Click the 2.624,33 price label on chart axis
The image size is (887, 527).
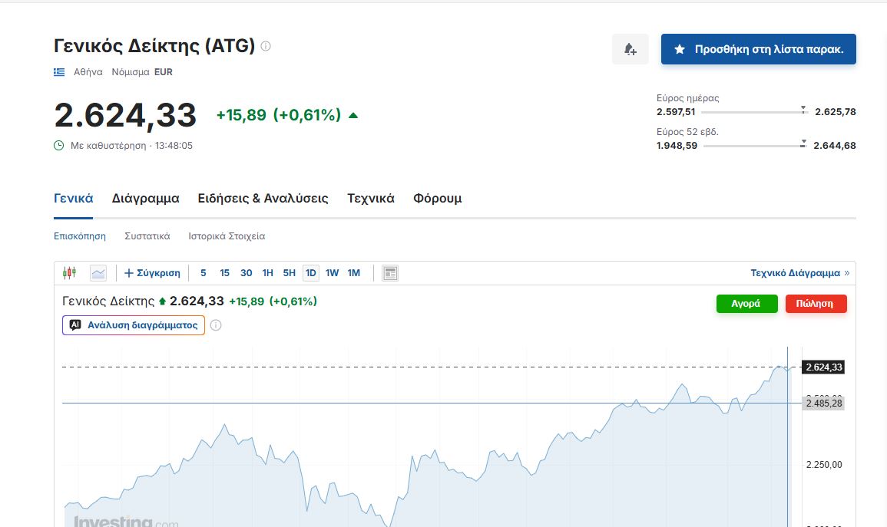tap(823, 367)
